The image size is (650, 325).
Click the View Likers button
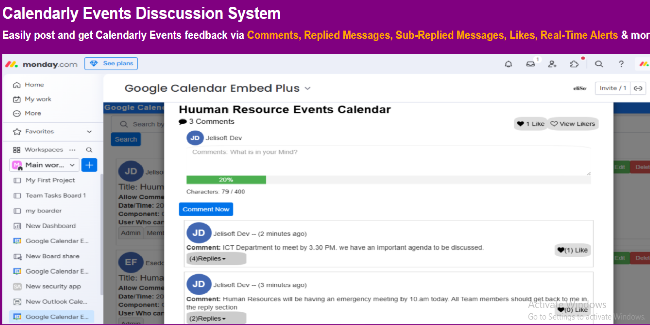tap(573, 124)
